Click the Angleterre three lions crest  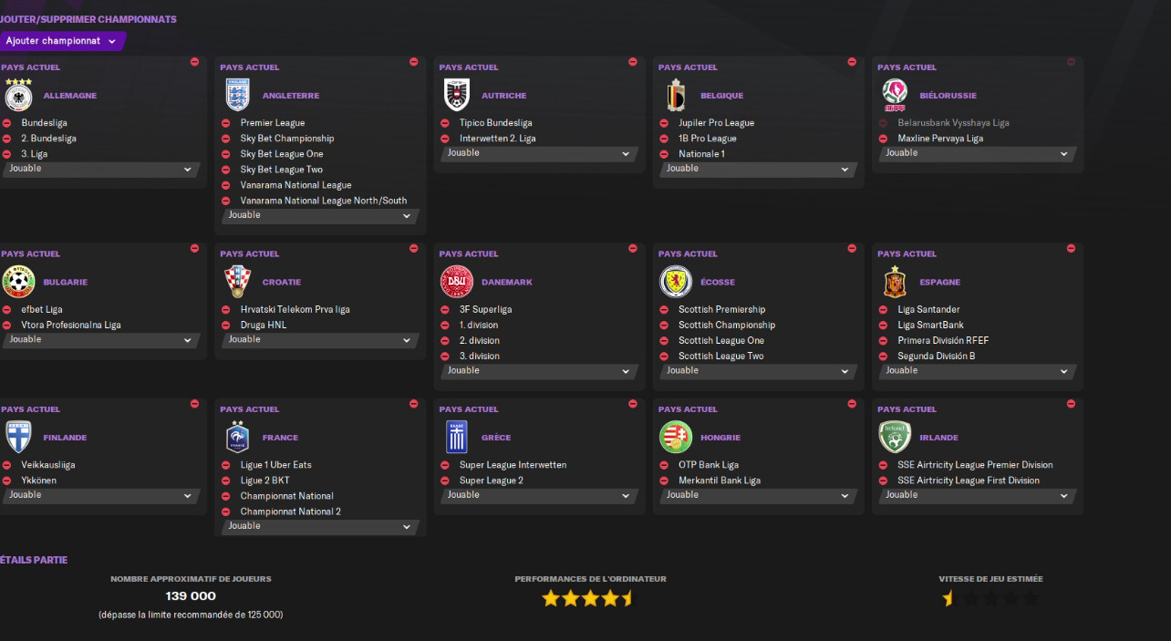(x=237, y=95)
